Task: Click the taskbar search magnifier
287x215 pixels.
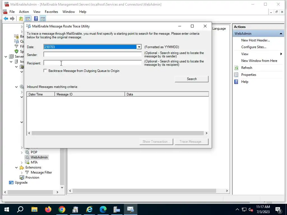Action: pos(20,209)
